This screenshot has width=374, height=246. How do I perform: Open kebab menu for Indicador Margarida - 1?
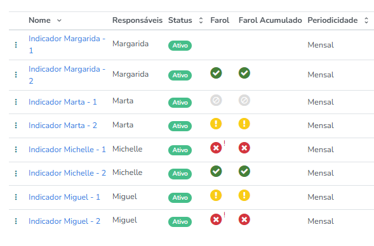coord(16,45)
